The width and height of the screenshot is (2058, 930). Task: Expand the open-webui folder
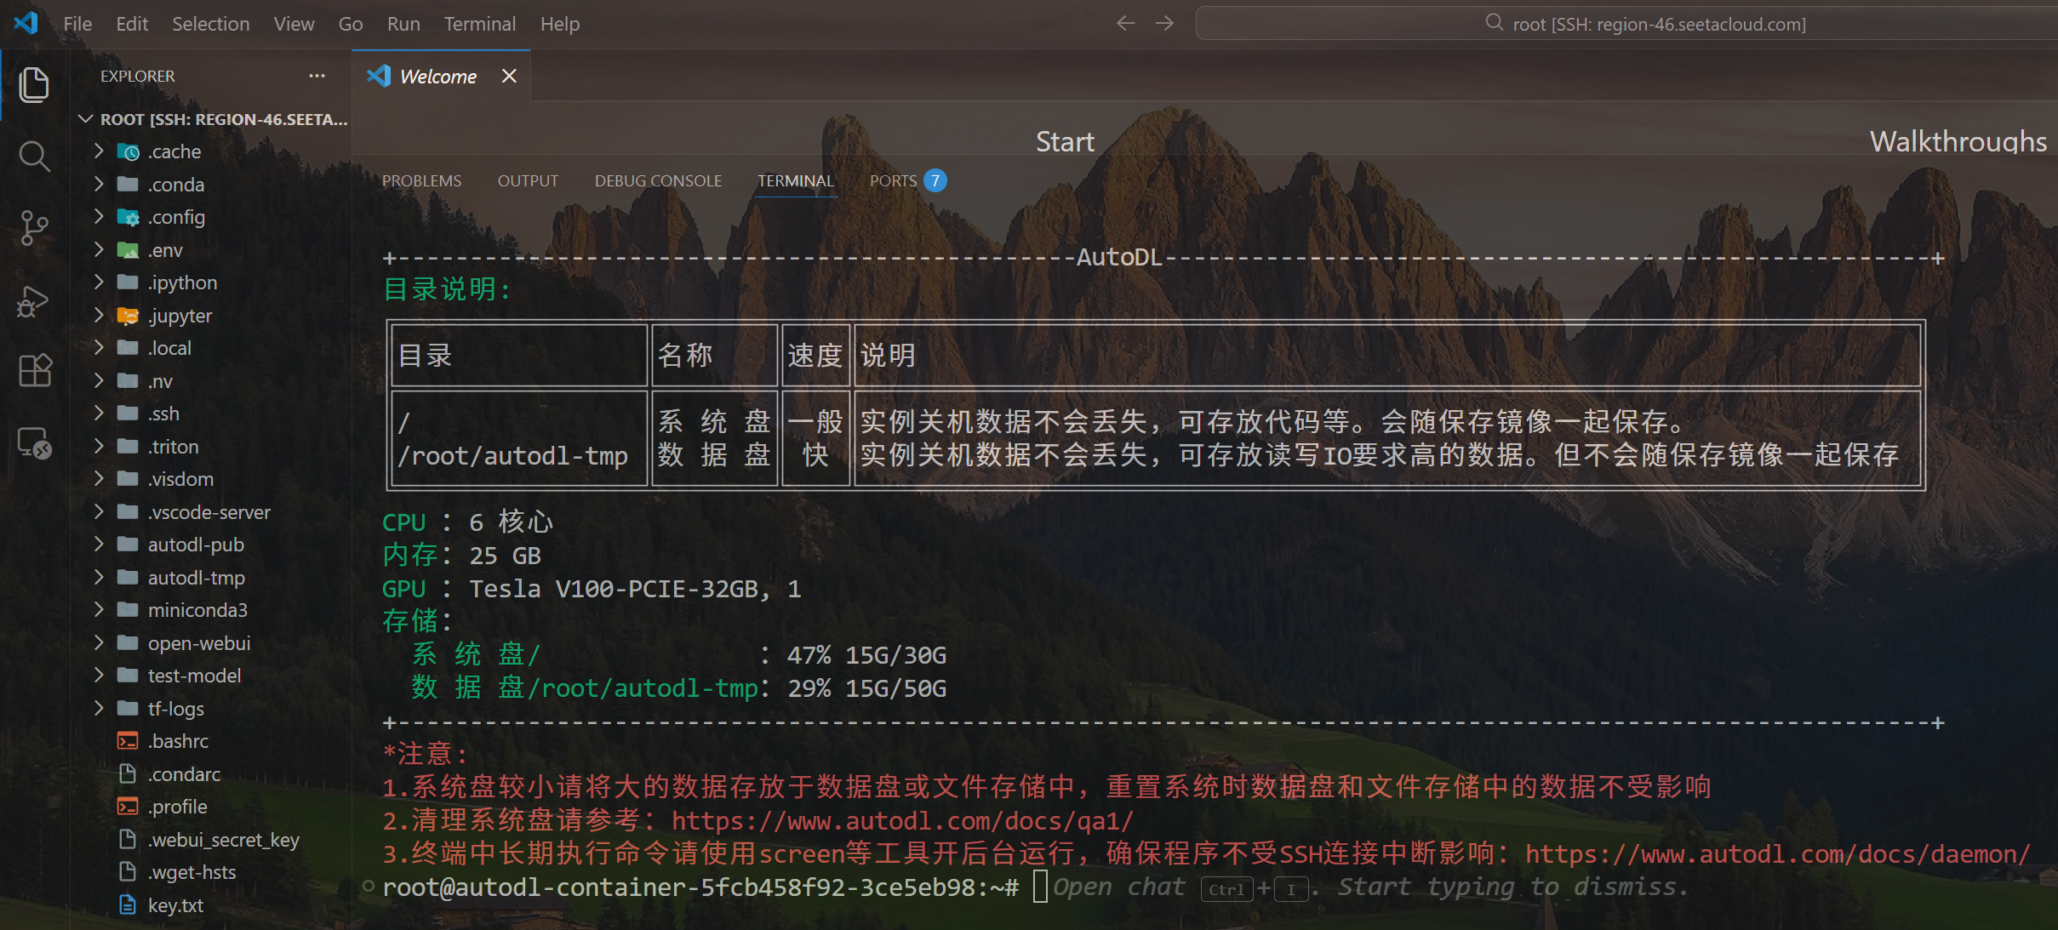click(x=198, y=643)
